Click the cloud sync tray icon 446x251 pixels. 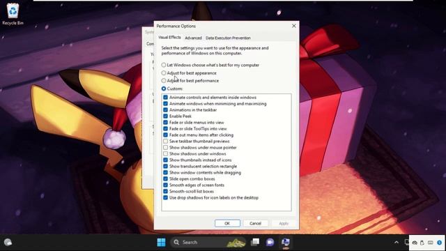click(x=415, y=243)
